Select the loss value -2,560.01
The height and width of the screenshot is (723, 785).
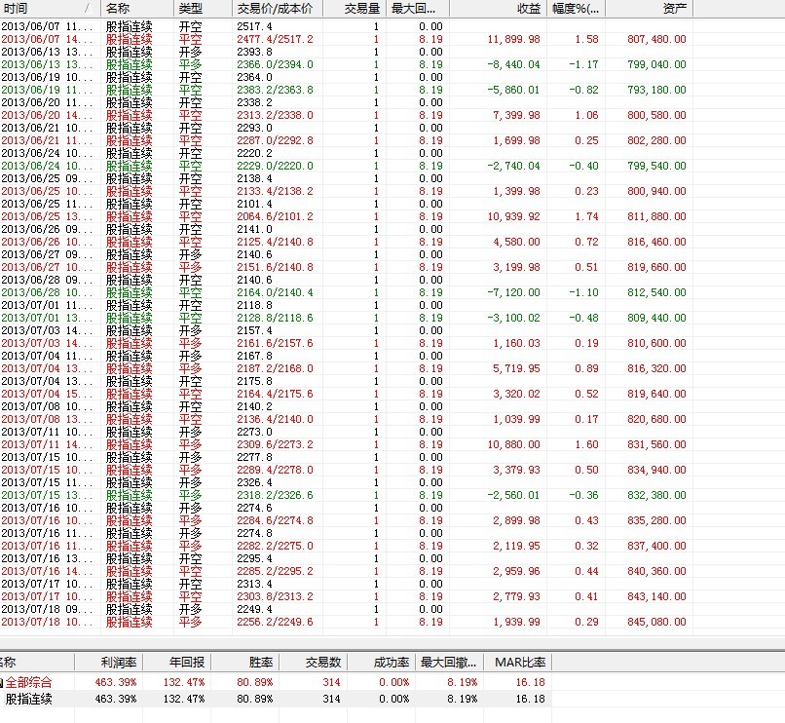pyautogui.click(x=513, y=495)
